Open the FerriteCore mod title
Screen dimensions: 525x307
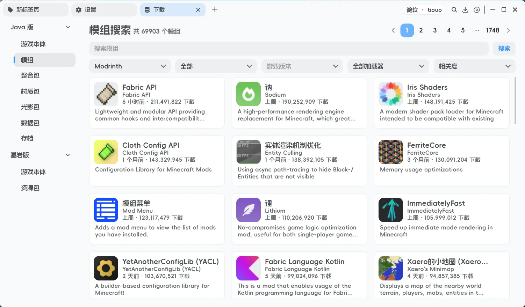[426, 145]
